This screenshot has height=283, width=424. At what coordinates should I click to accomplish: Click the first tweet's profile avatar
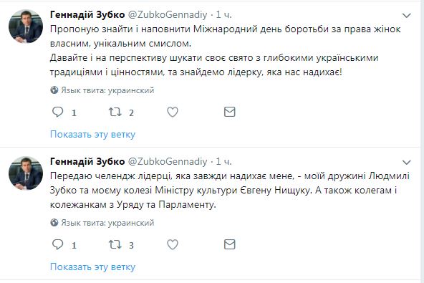(x=26, y=27)
